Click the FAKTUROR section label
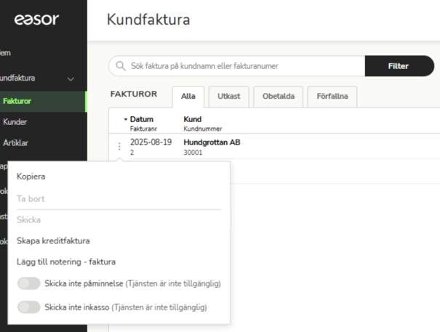This screenshot has width=440, height=332. point(134,94)
